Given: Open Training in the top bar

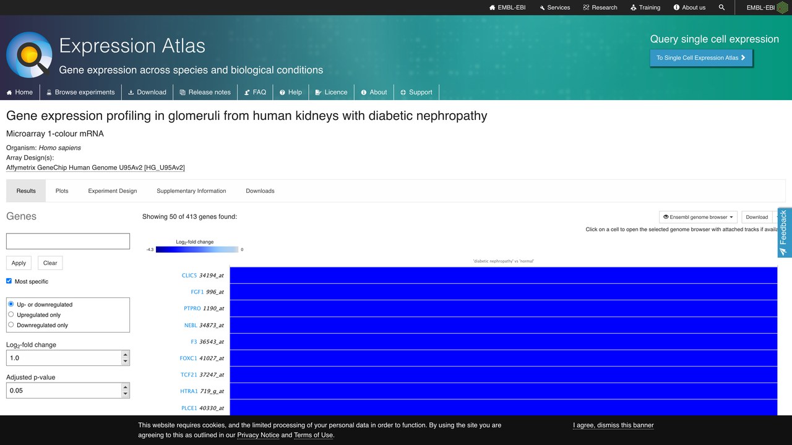Looking at the screenshot, I should (x=645, y=7).
